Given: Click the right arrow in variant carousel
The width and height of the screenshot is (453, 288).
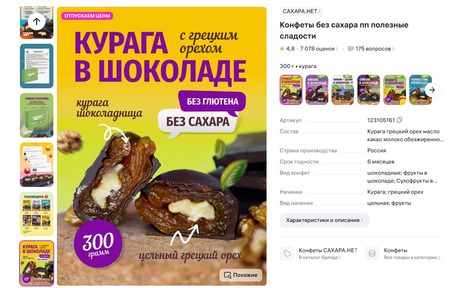Looking at the screenshot, I should click(431, 90).
